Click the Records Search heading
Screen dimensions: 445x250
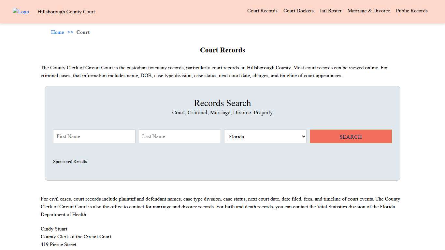click(222, 103)
